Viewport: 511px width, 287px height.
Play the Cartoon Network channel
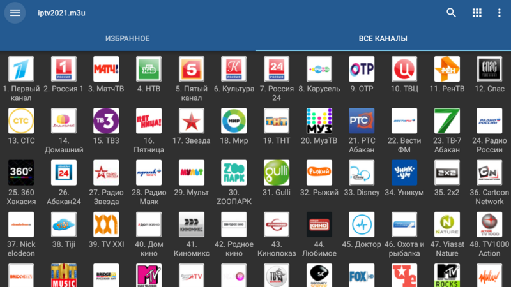489,172
